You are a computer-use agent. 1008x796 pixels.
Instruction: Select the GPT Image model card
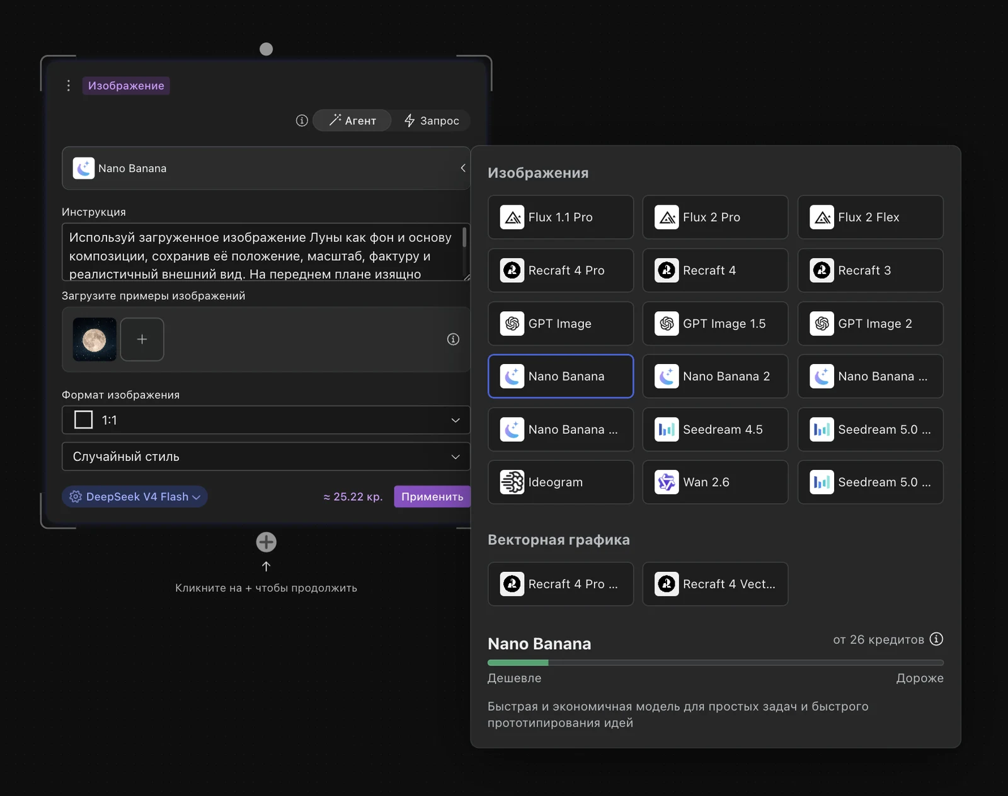pyautogui.click(x=561, y=324)
